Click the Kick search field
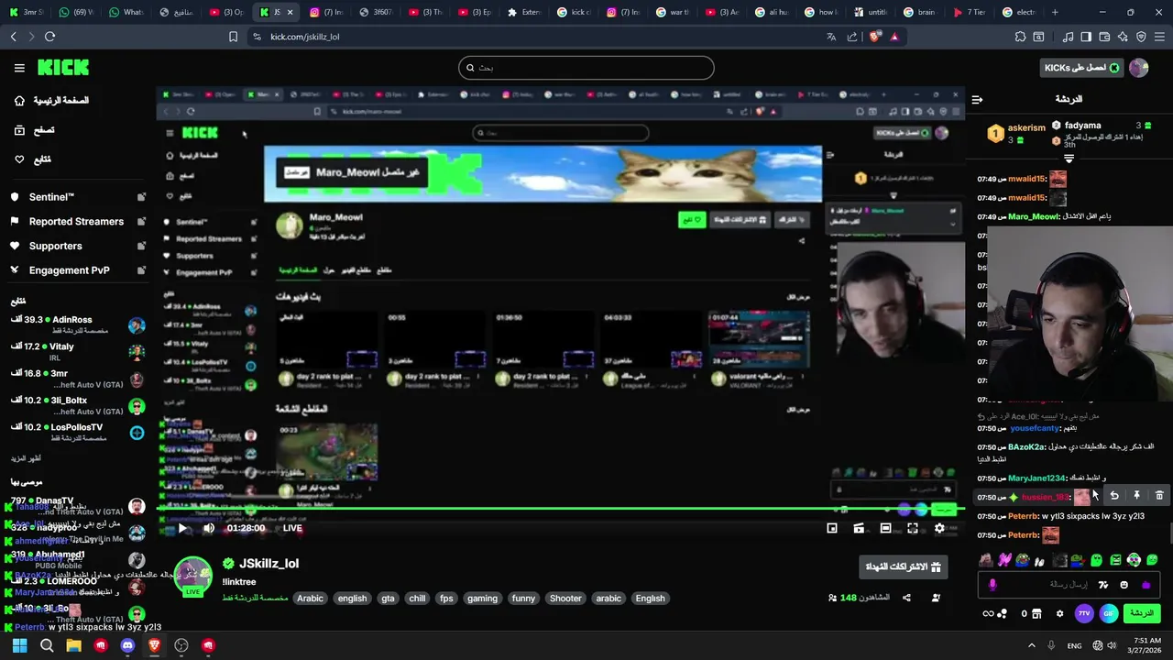This screenshot has height=660, width=1173. pyautogui.click(x=586, y=68)
